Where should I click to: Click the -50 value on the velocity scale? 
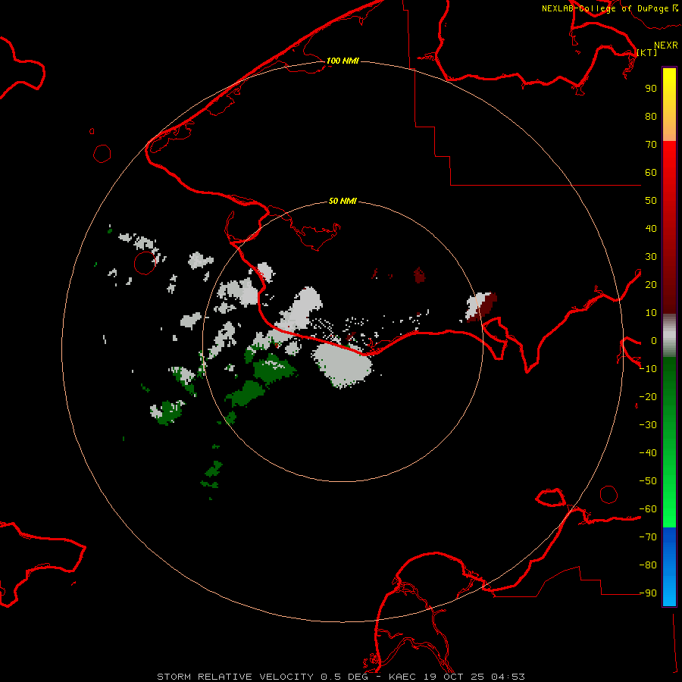pos(648,481)
